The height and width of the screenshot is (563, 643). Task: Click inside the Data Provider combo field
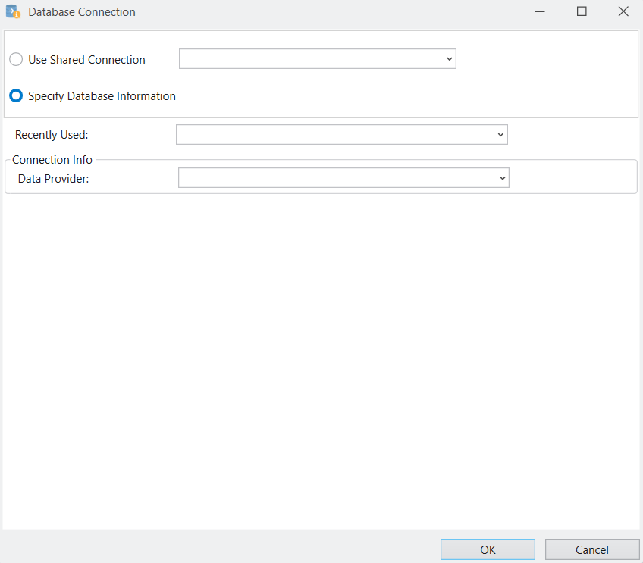[336, 178]
